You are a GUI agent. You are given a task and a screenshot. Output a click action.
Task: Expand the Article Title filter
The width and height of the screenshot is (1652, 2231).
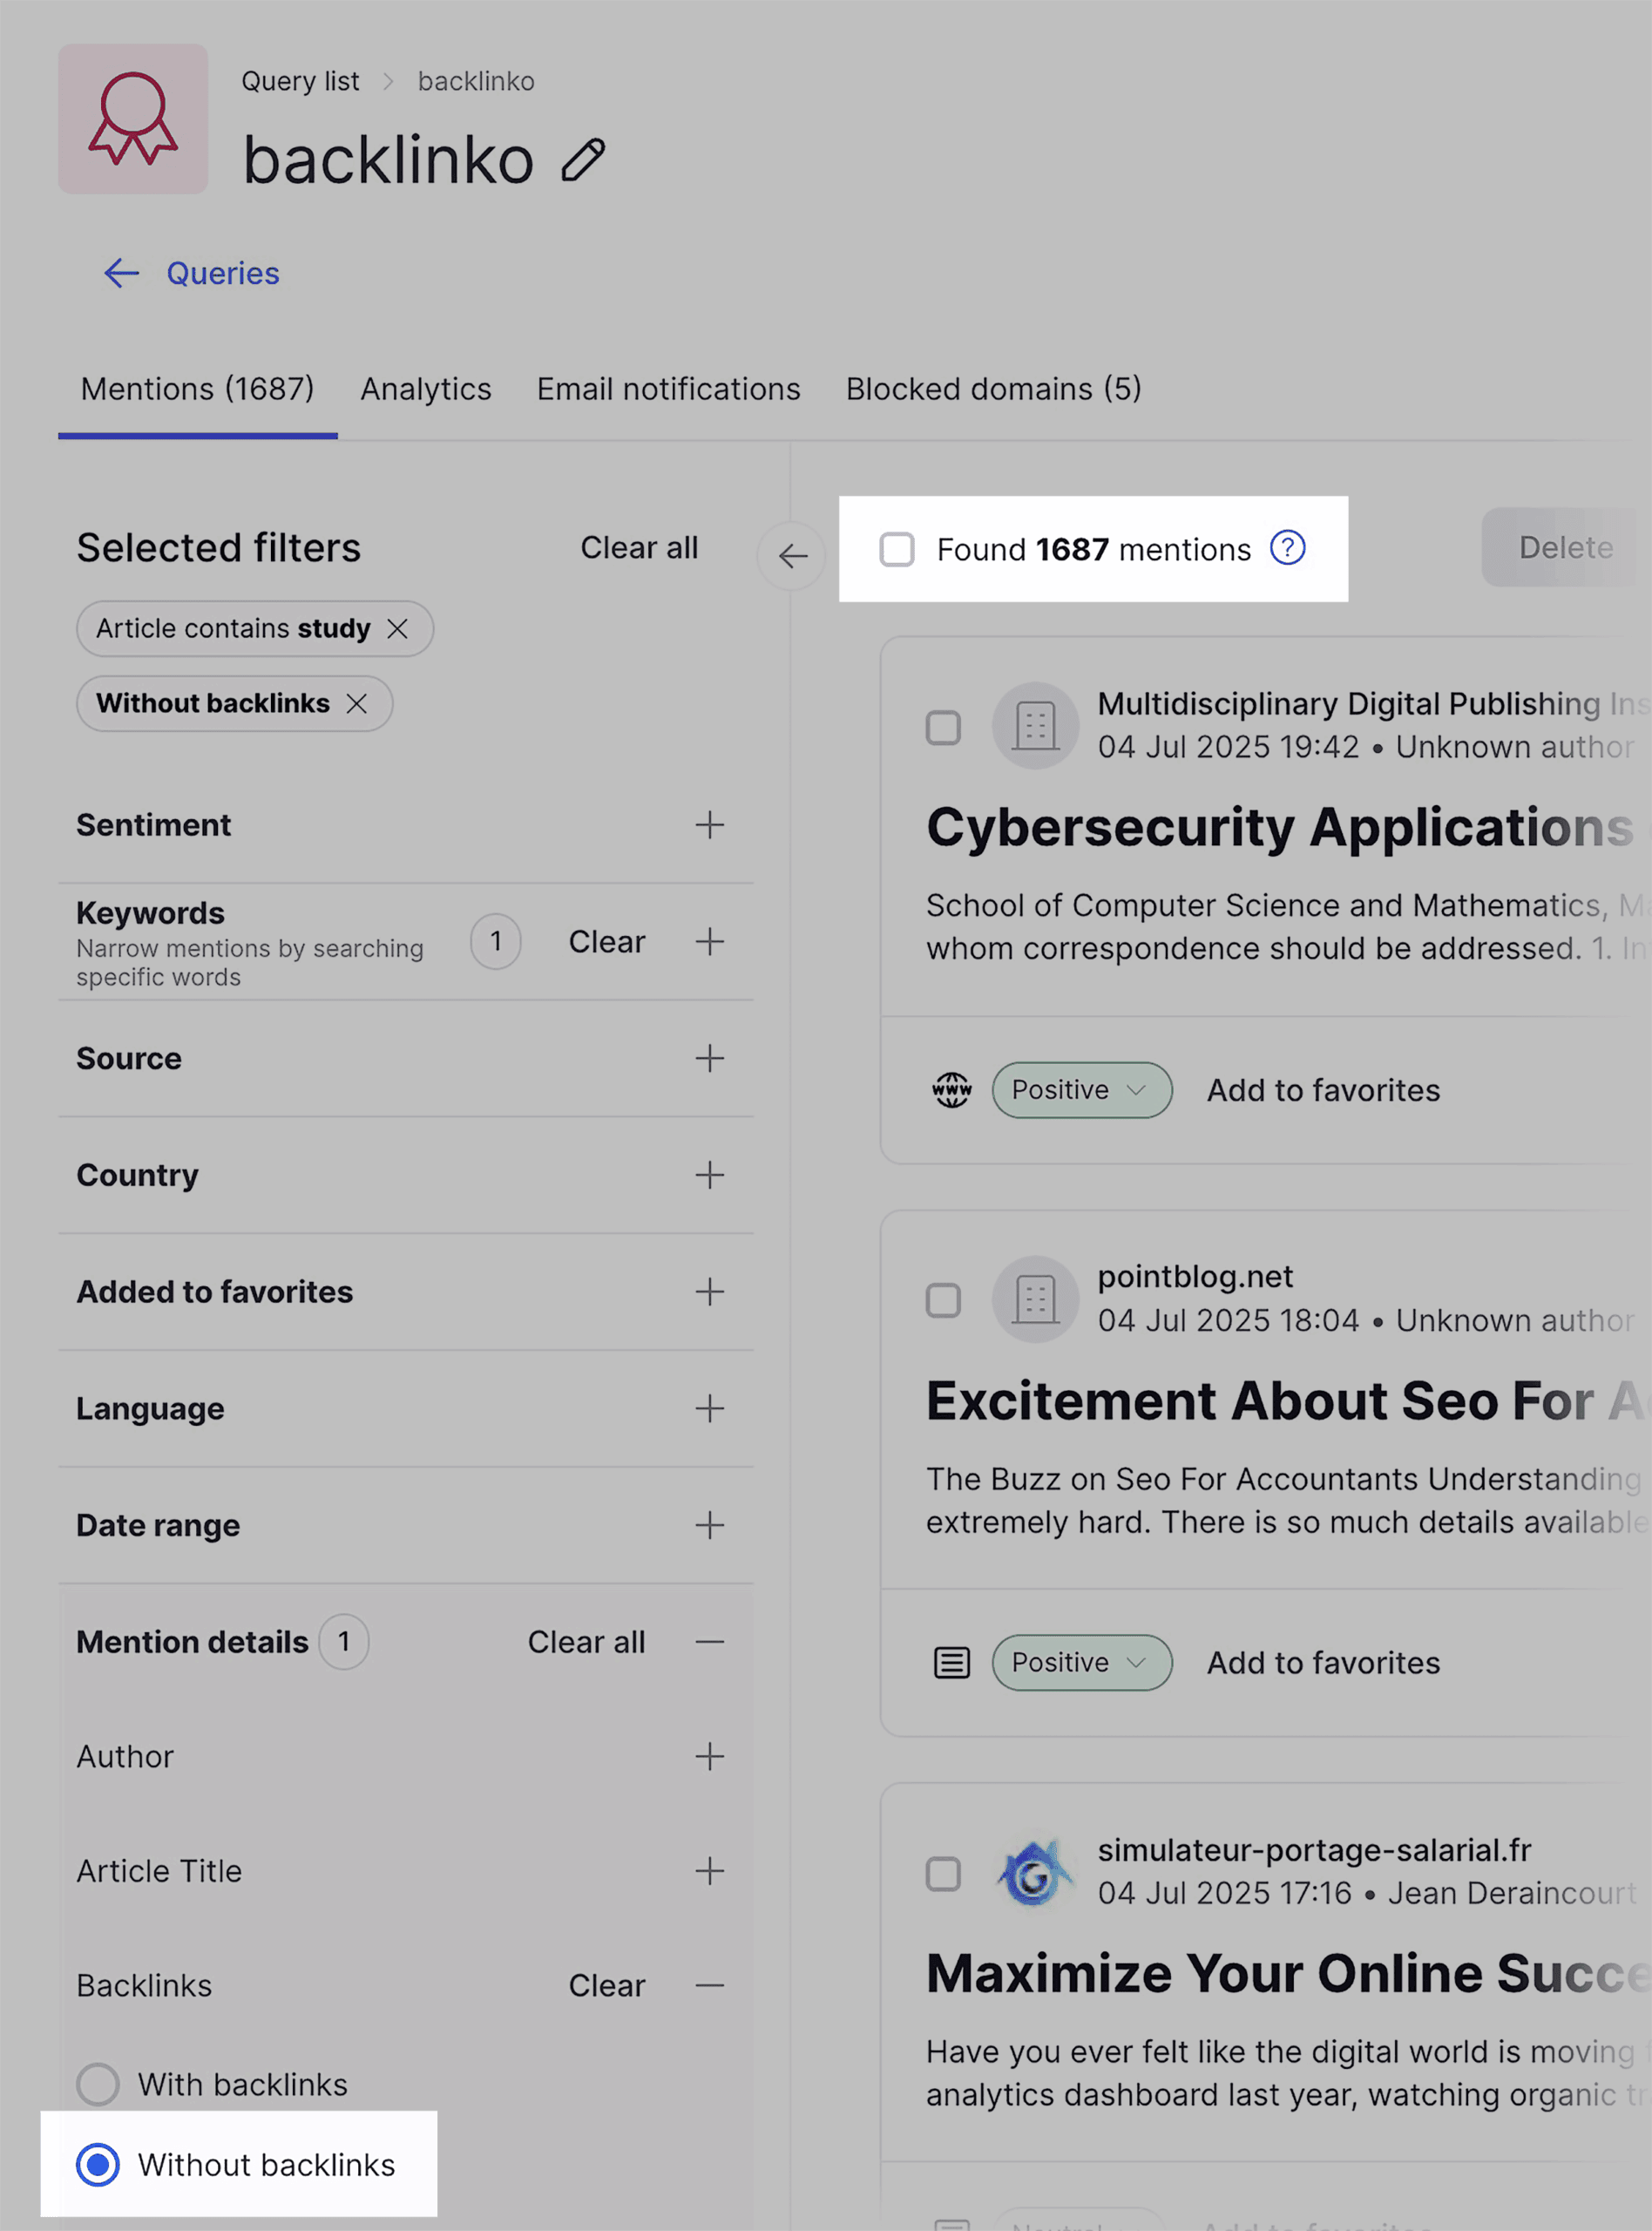coord(710,1871)
